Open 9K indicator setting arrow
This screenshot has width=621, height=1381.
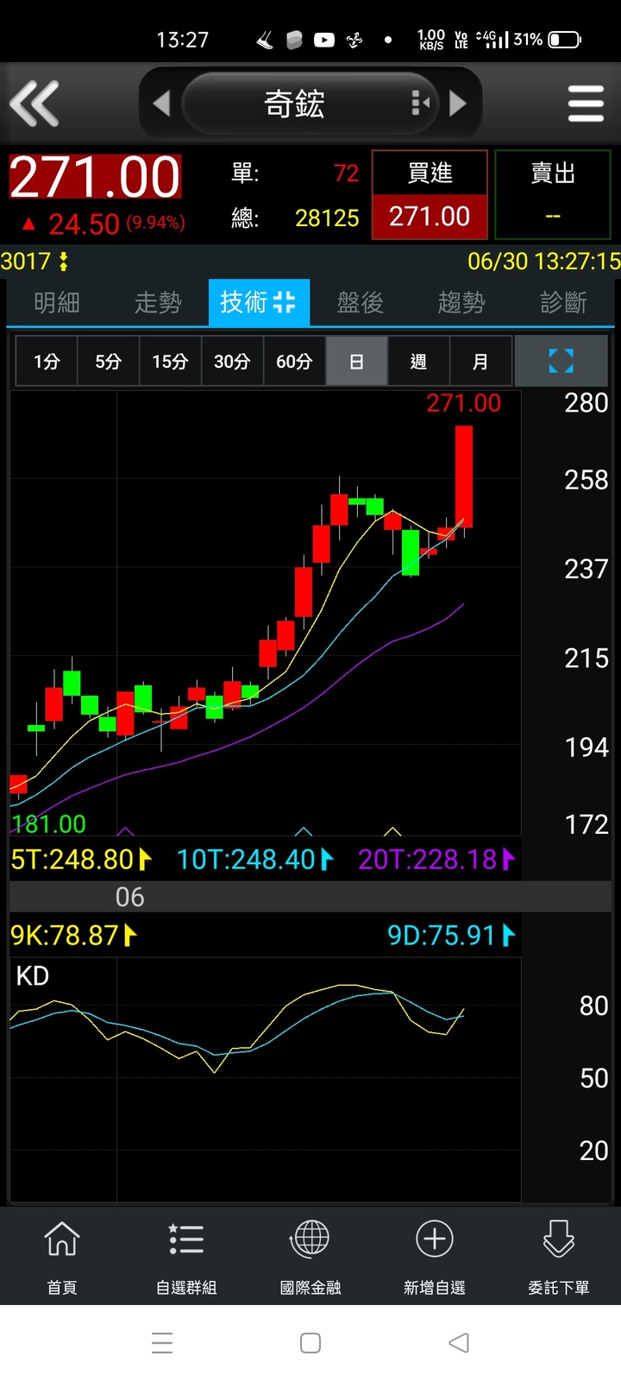tap(130, 935)
